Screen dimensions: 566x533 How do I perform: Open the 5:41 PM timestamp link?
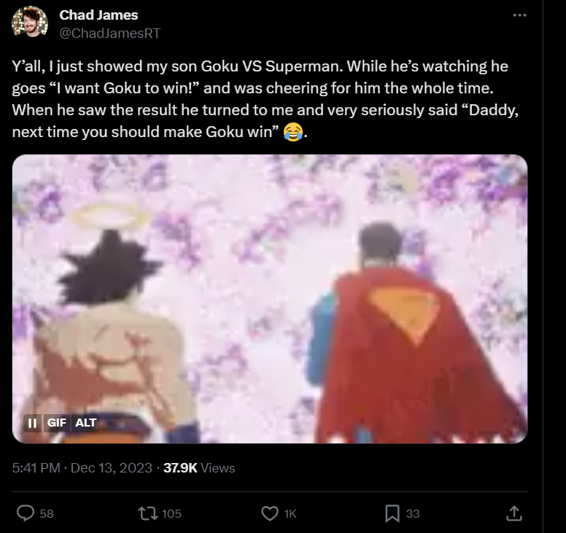[36, 468]
